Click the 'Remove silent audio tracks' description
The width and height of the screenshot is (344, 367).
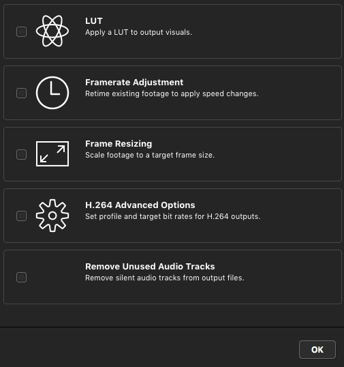[165, 278]
